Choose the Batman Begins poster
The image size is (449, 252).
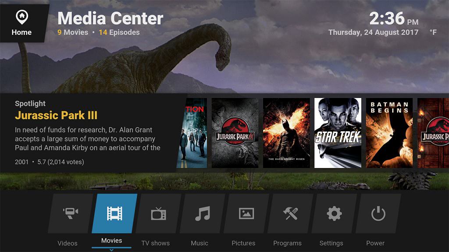coord(389,133)
